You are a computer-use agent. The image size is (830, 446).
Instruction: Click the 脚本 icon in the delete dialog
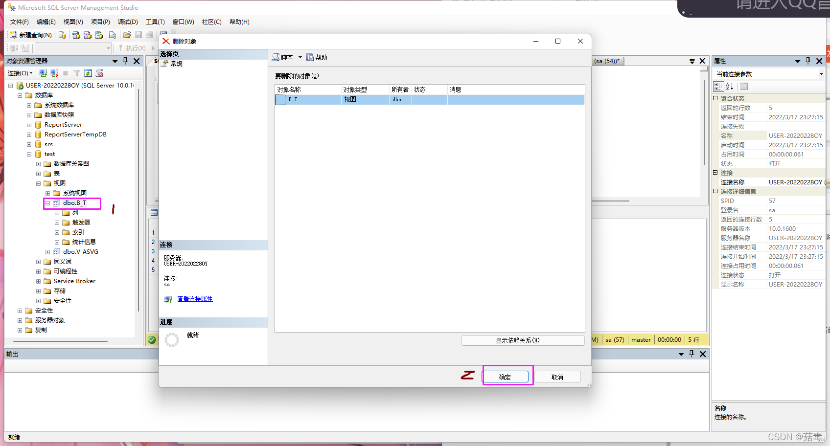[276, 57]
